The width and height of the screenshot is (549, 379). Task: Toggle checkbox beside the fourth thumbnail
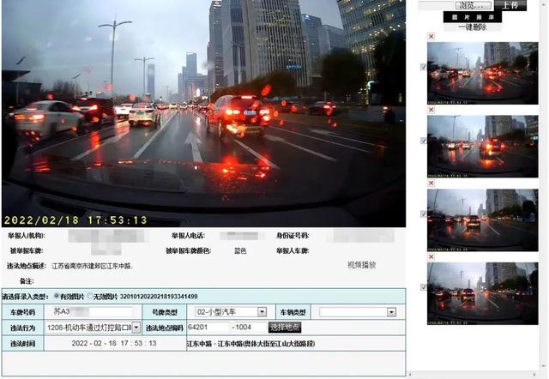423,287
